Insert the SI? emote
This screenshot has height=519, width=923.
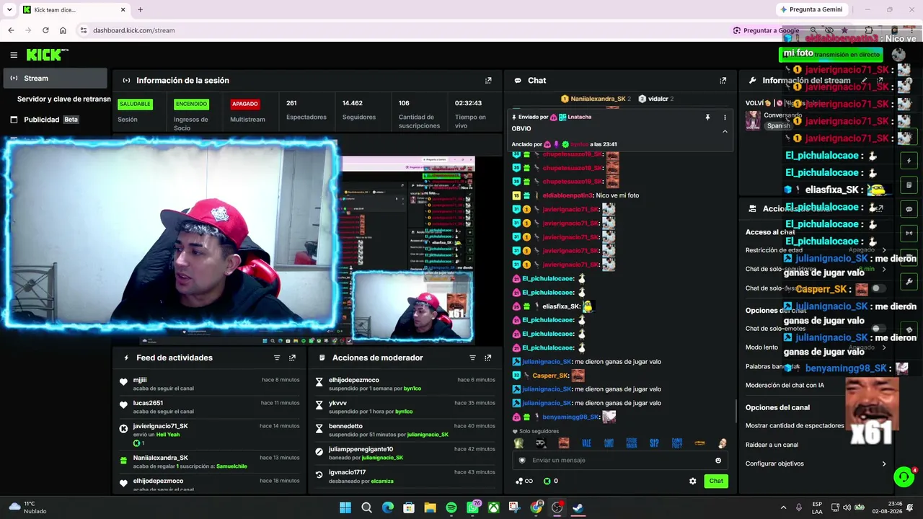(654, 443)
